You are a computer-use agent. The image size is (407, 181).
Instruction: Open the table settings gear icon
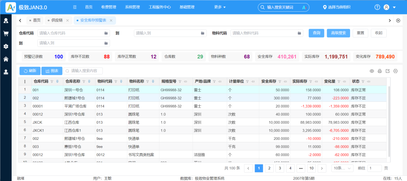click(x=396, y=71)
